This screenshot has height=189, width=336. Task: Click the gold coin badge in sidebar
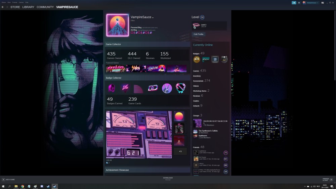coord(197,59)
